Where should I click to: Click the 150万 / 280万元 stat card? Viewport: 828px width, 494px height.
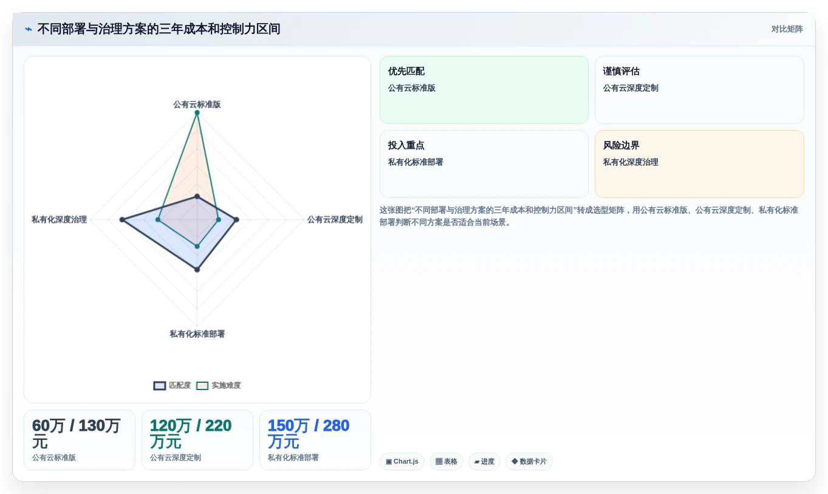coord(315,440)
